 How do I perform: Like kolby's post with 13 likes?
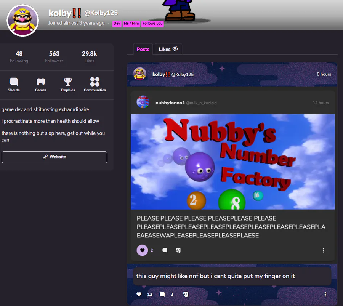point(139,295)
